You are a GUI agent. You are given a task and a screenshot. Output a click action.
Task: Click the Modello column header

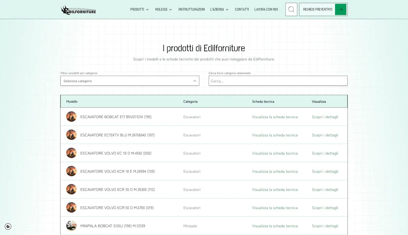click(72, 101)
